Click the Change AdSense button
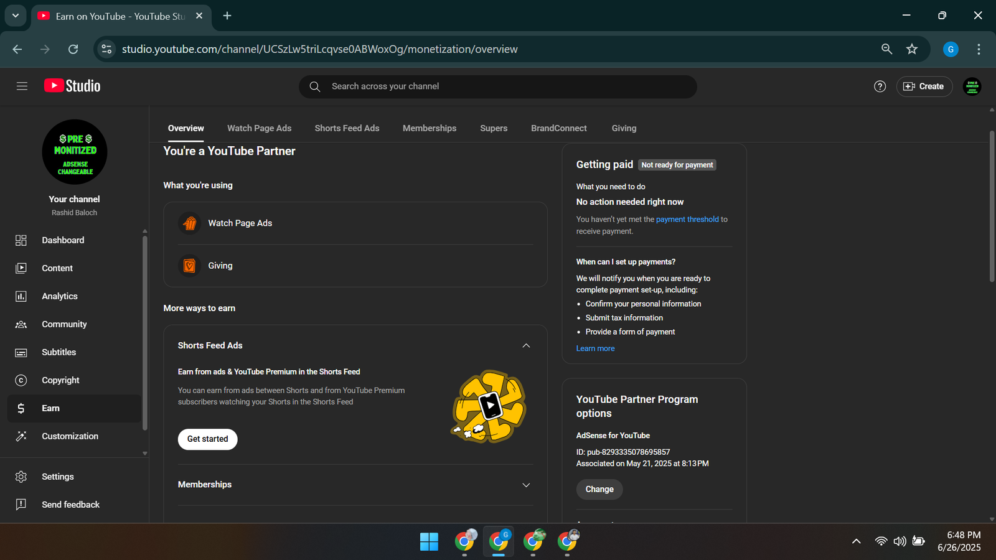This screenshot has width=996, height=560. 599,489
